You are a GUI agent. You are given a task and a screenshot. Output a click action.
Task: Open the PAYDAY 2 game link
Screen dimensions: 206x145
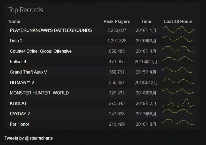(20, 114)
